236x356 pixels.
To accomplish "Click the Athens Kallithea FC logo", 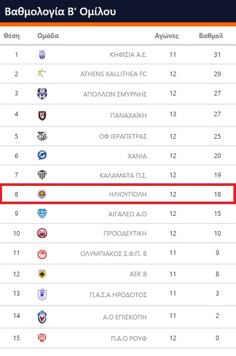I will [42, 74].
